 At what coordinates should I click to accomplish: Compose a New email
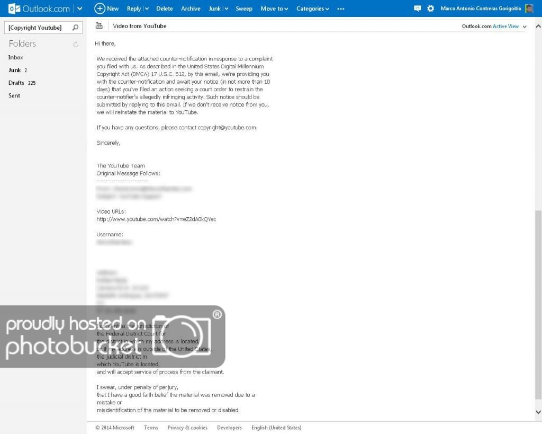click(x=106, y=8)
